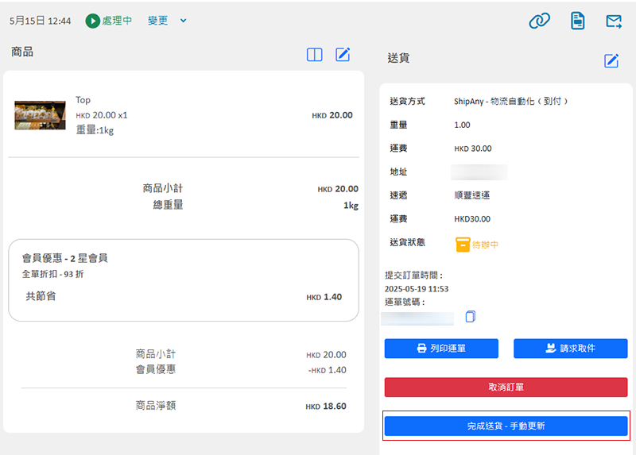
Task: Click the red 取消訂單 button
Action: (506, 387)
